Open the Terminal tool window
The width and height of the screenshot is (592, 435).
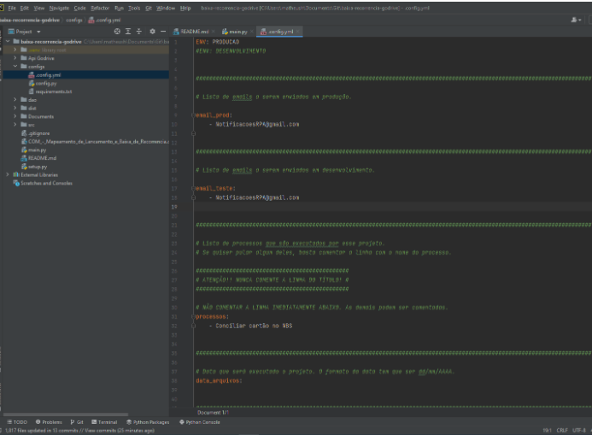[x=104, y=422]
